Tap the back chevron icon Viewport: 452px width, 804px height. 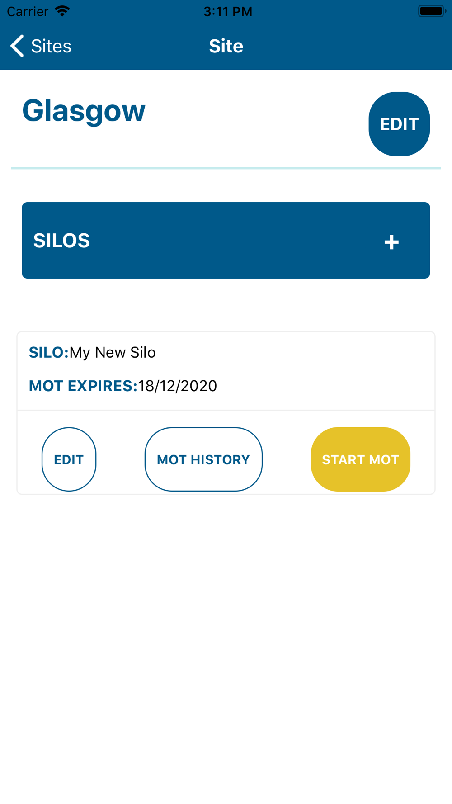coord(17,46)
